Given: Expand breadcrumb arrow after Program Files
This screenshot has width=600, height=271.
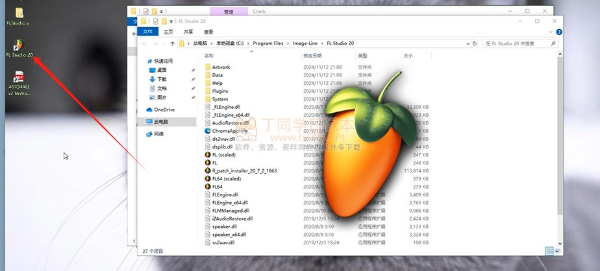Looking at the screenshot, I should tap(288, 43).
